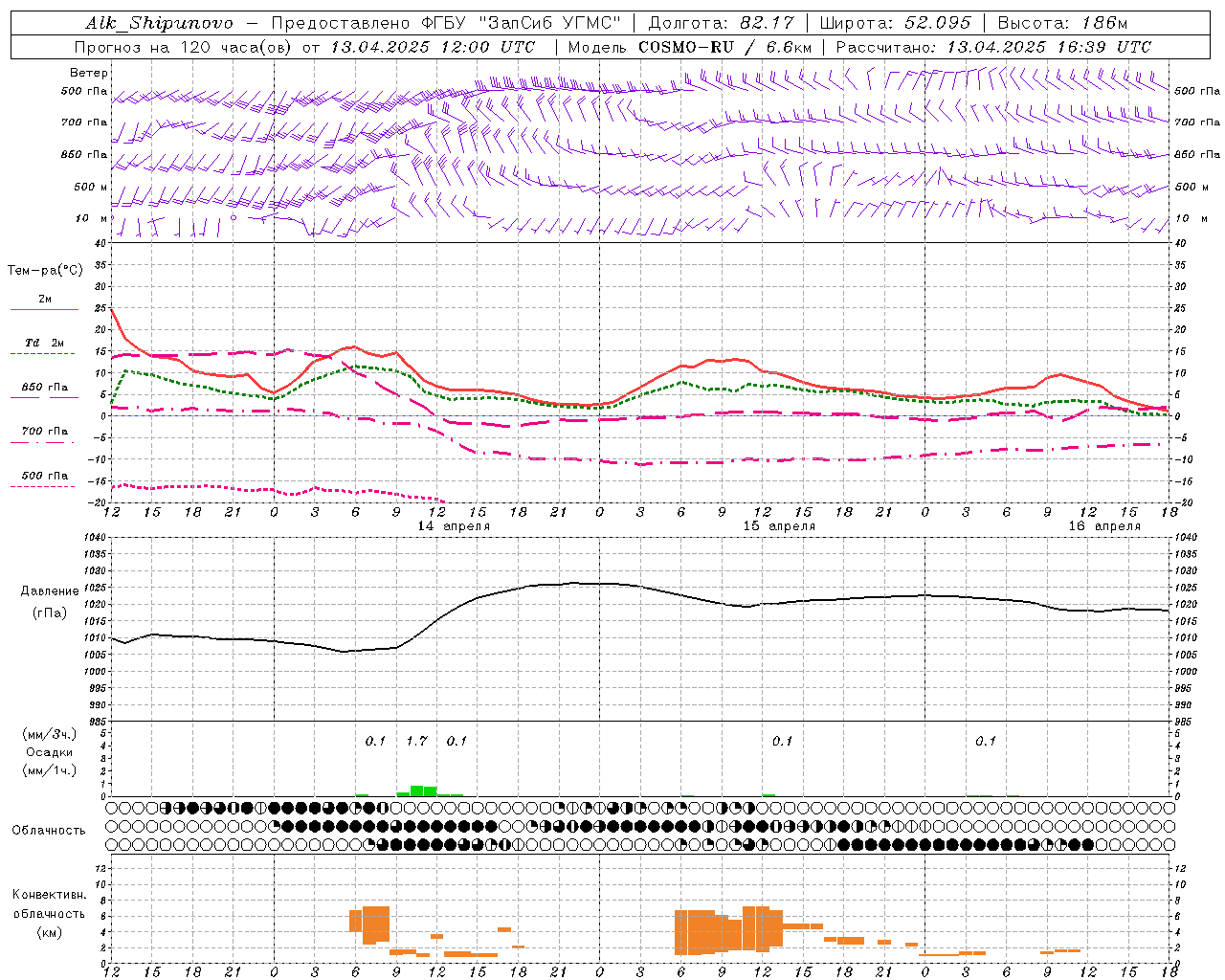Click the 'Модель COSMO-RU / 6.6км' label
This screenshot has height=980, width=1225.
tap(690, 47)
